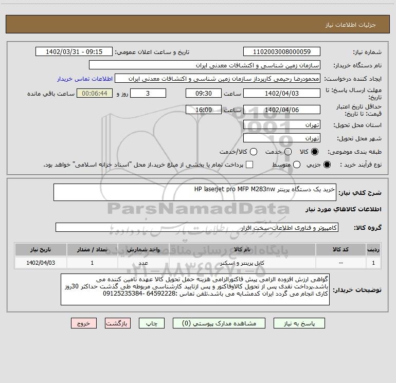
Task: Open اطلاعات تماس خریدار link
Action: coord(85,79)
